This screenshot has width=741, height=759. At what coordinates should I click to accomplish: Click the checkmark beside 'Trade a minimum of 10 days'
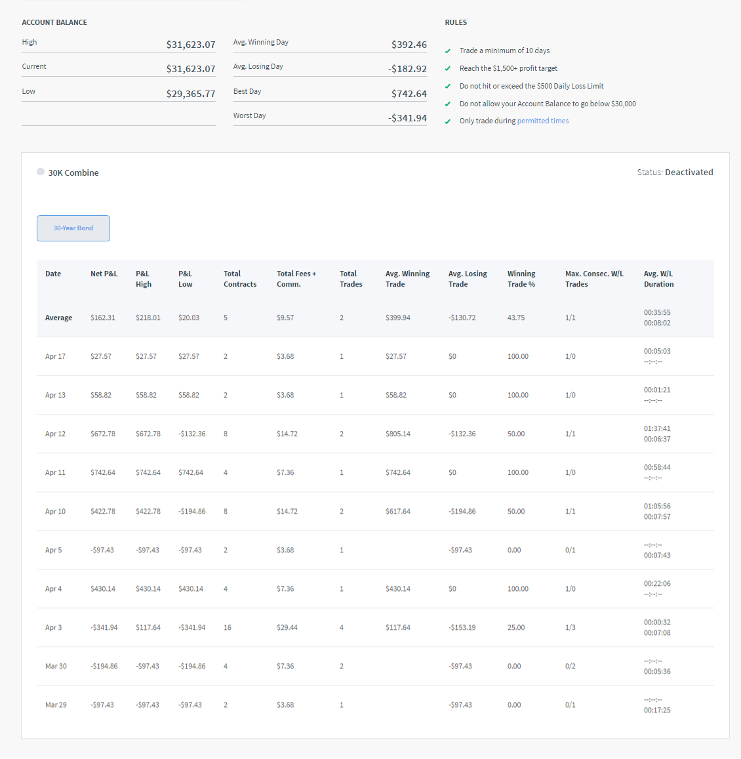(448, 51)
